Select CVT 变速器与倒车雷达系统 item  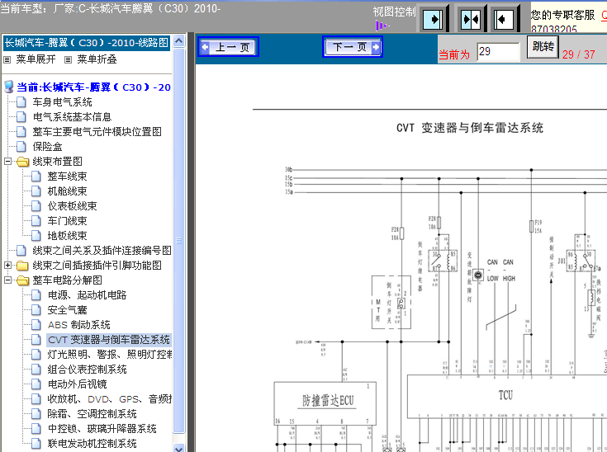[x=109, y=340]
